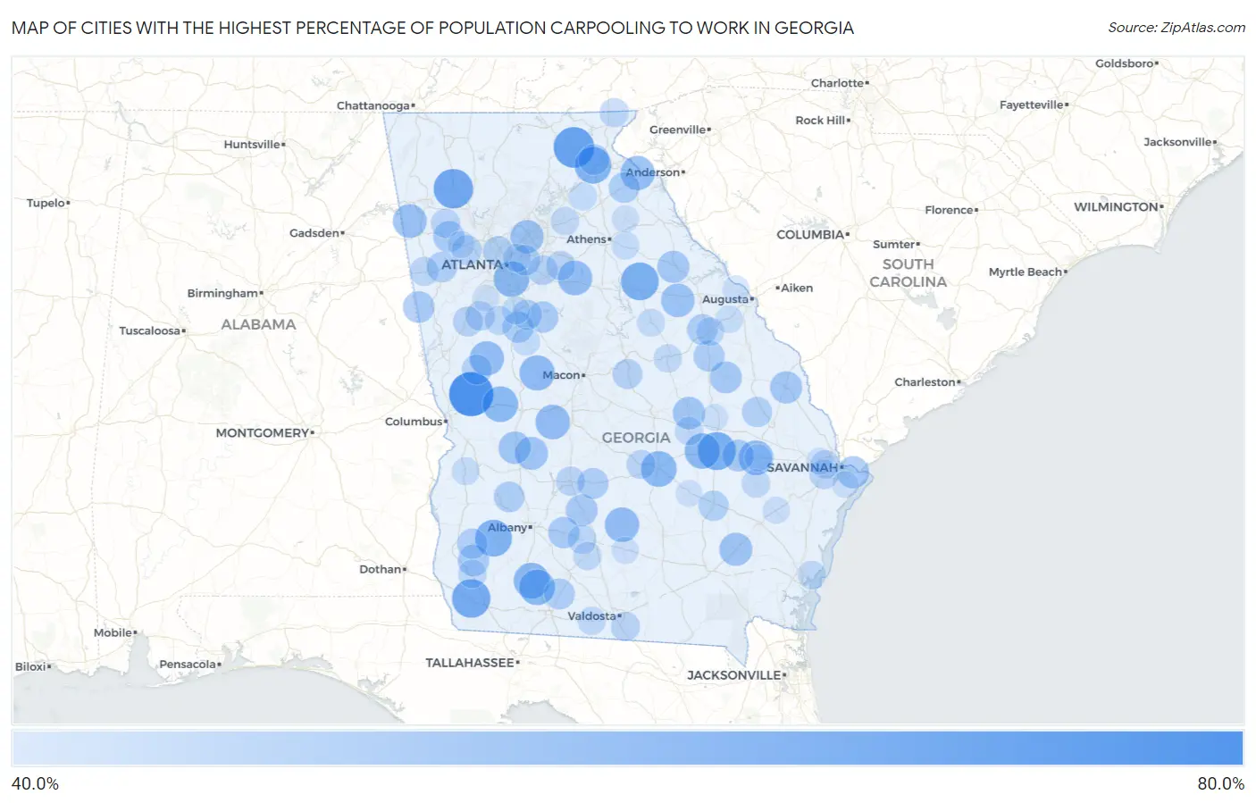The width and height of the screenshot is (1256, 803).
Task: Click the TALLAHASSEE city label
Action: click(470, 663)
